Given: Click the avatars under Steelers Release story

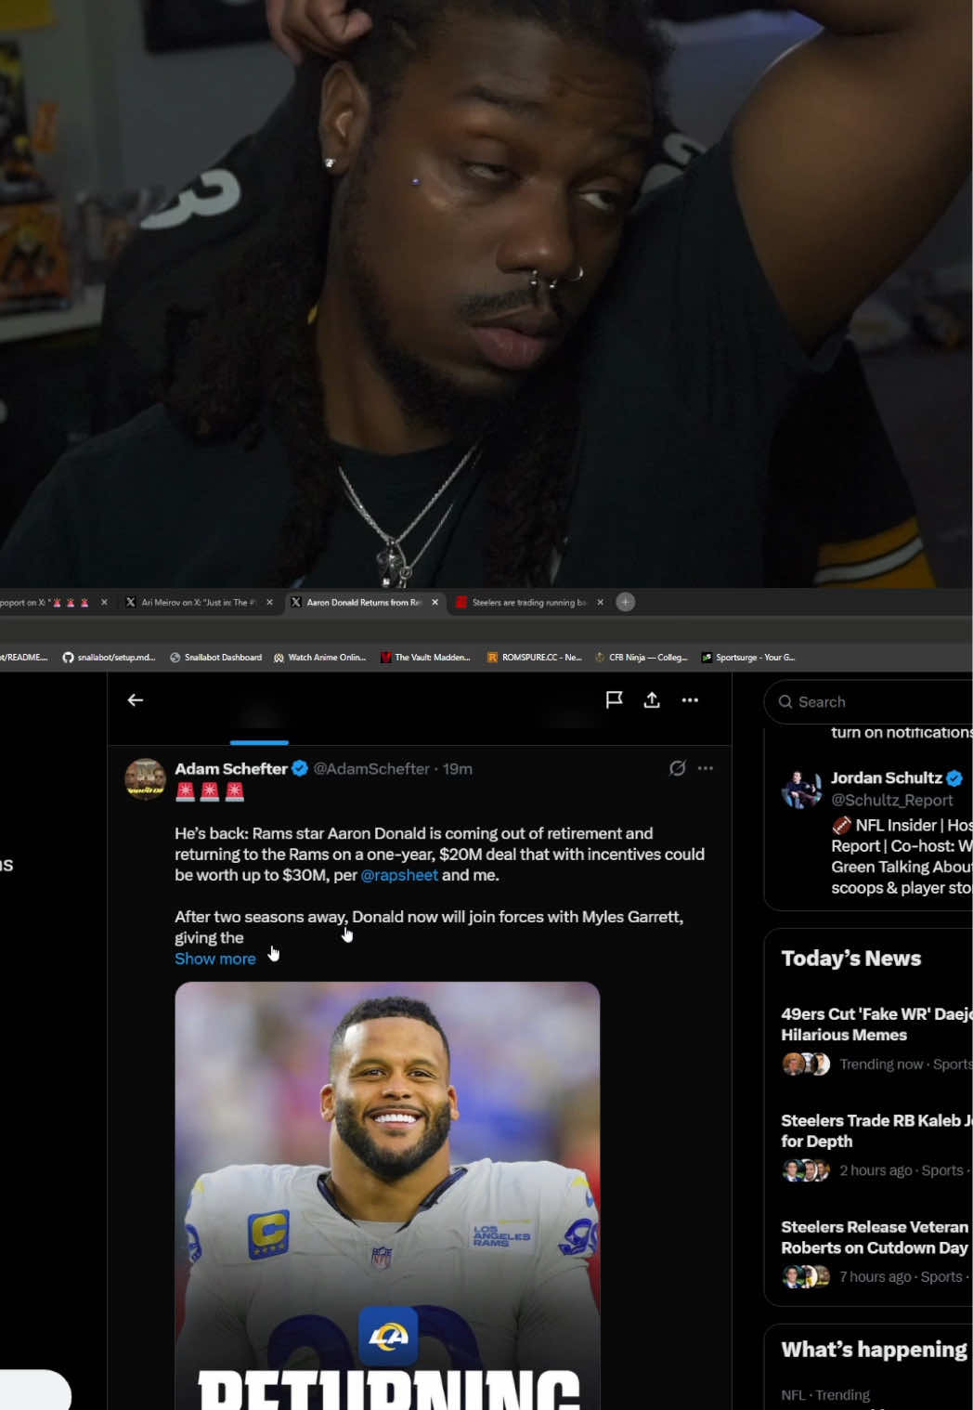Looking at the screenshot, I should [806, 1277].
